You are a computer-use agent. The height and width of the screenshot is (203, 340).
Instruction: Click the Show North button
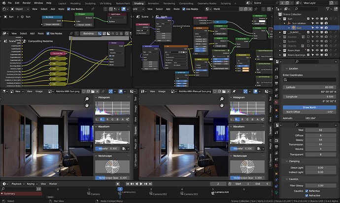309,107
